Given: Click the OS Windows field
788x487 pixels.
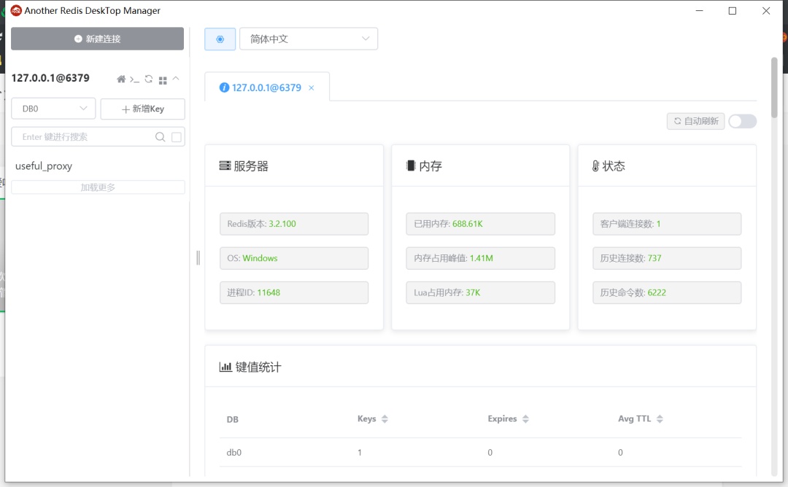Looking at the screenshot, I should click(294, 258).
